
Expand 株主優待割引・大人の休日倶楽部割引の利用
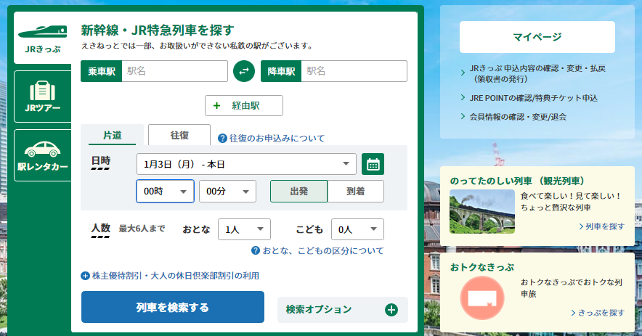point(176,276)
